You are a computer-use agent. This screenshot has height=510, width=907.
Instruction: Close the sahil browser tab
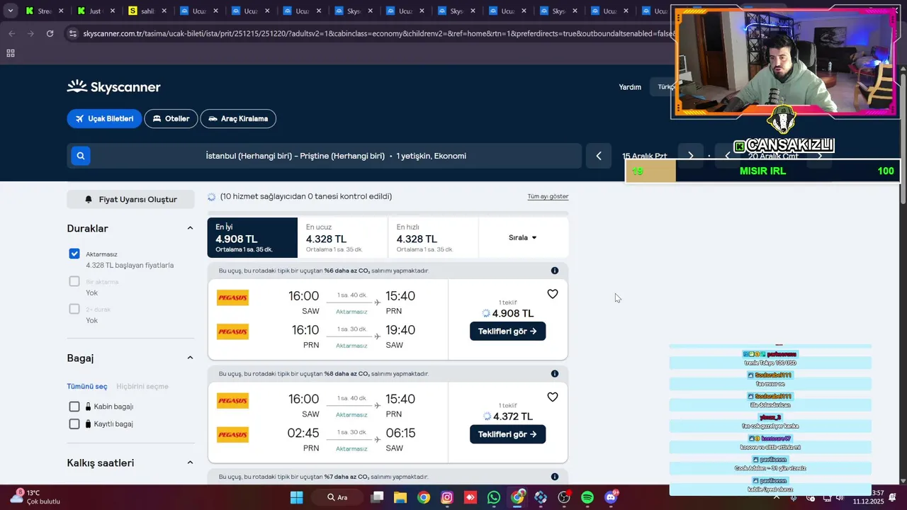(x=164, y=11)
